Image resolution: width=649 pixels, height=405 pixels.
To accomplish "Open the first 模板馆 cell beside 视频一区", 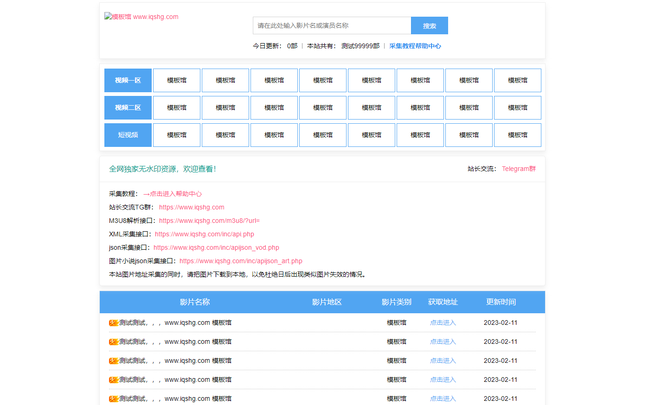I will click(177, 81).
